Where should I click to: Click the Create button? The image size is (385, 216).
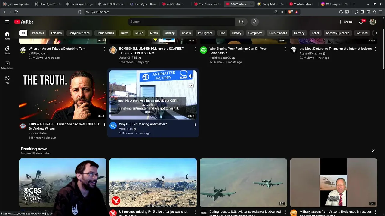pyautogui.click(x=345, y=22)
